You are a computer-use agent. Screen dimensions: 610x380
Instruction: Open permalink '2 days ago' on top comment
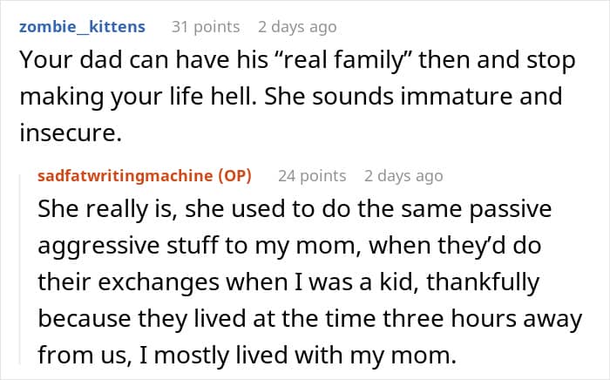coord(297,27)
